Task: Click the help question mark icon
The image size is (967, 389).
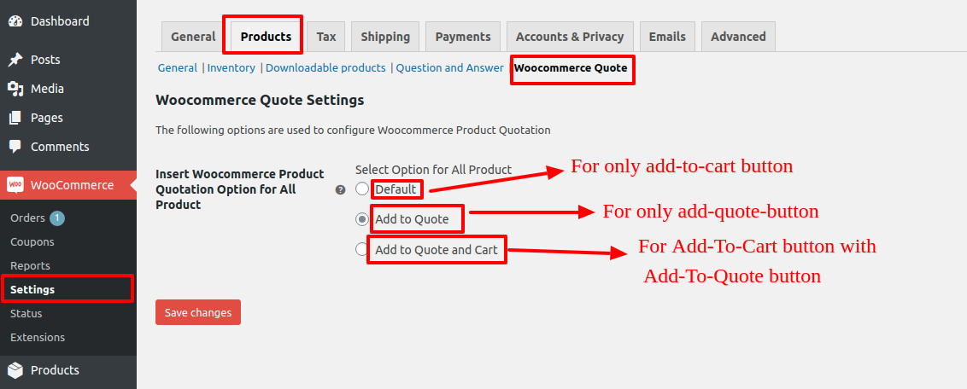Action: click(340, 189)
